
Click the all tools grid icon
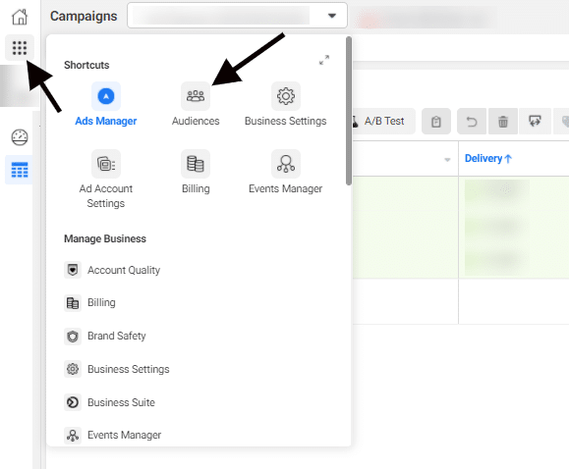(20, 47)
